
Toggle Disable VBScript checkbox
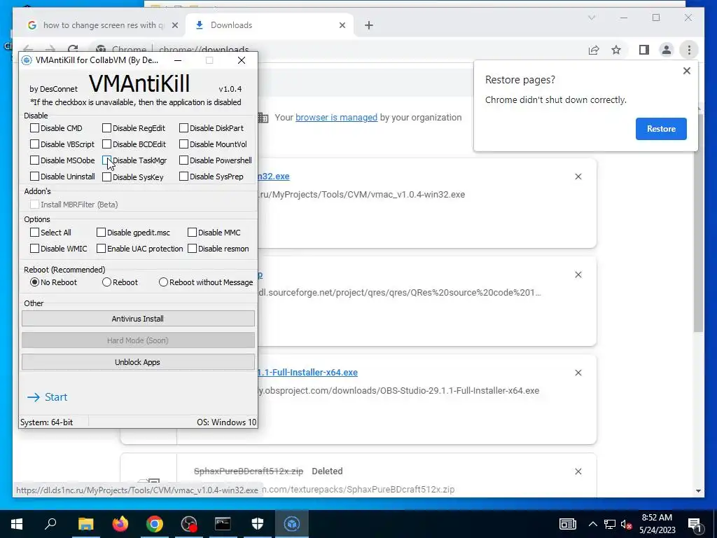point(34,144)
